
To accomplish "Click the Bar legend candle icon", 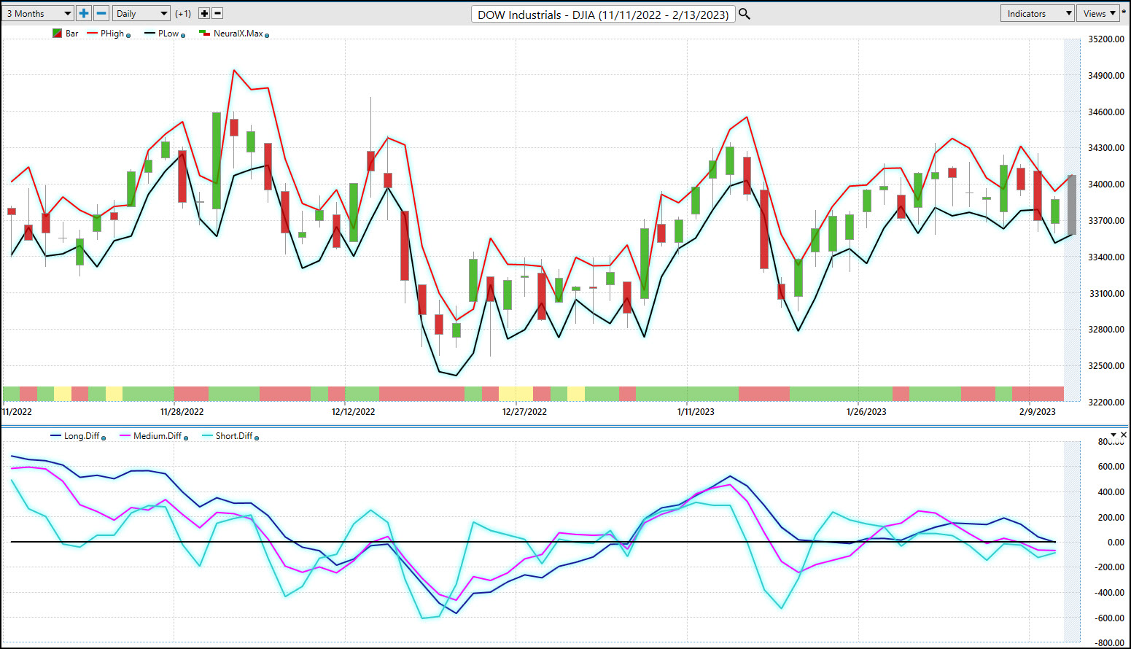I will tap(57, 34).
